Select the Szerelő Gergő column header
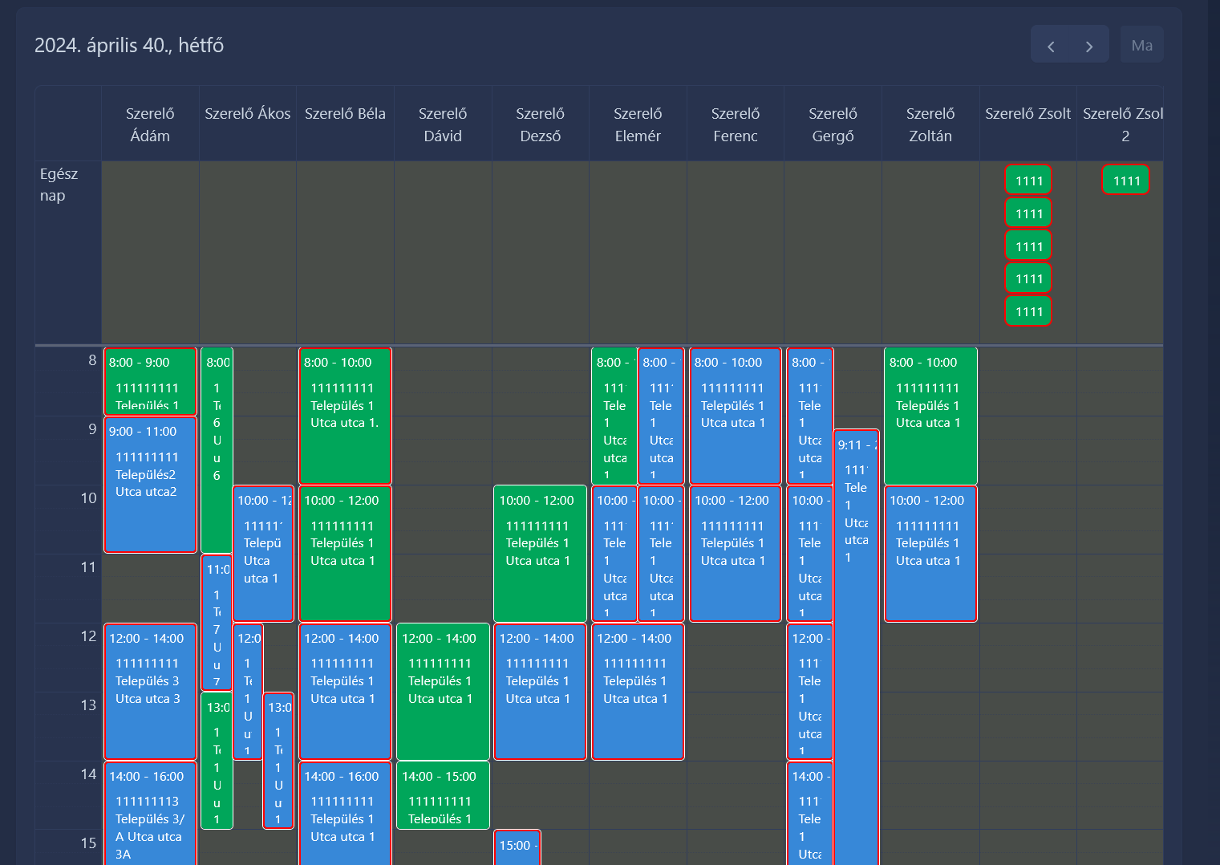This screenshot has width=1220, height=865. 833,124
